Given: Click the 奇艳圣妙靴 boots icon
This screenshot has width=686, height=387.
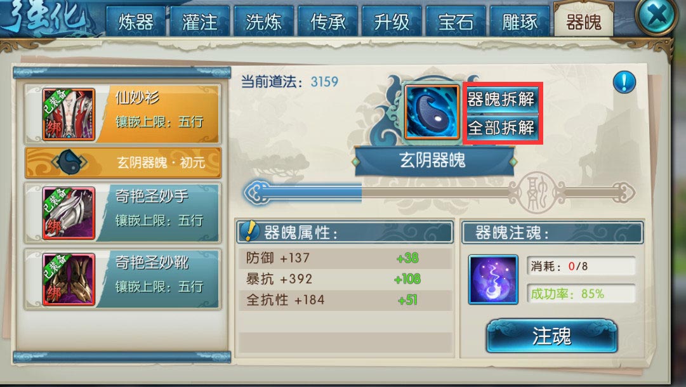Looking at the screenshot, I should tap(69, 279).
